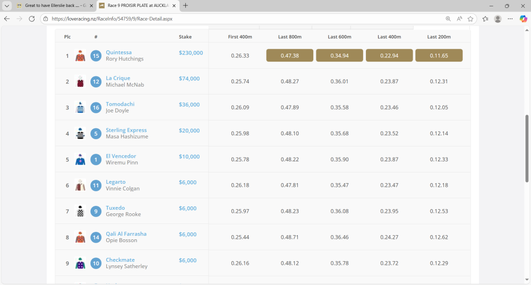Click the URL address bar field
The width and height of the screenshot is (531, 285).
click(239, 19)
